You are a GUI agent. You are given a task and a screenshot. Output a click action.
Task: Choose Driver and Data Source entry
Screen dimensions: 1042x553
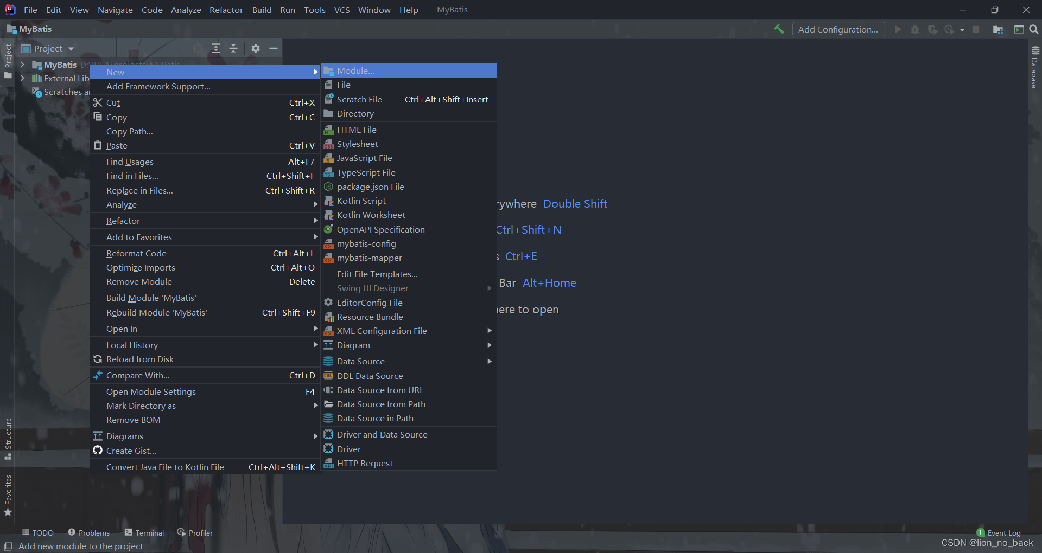tap(409, 434)
